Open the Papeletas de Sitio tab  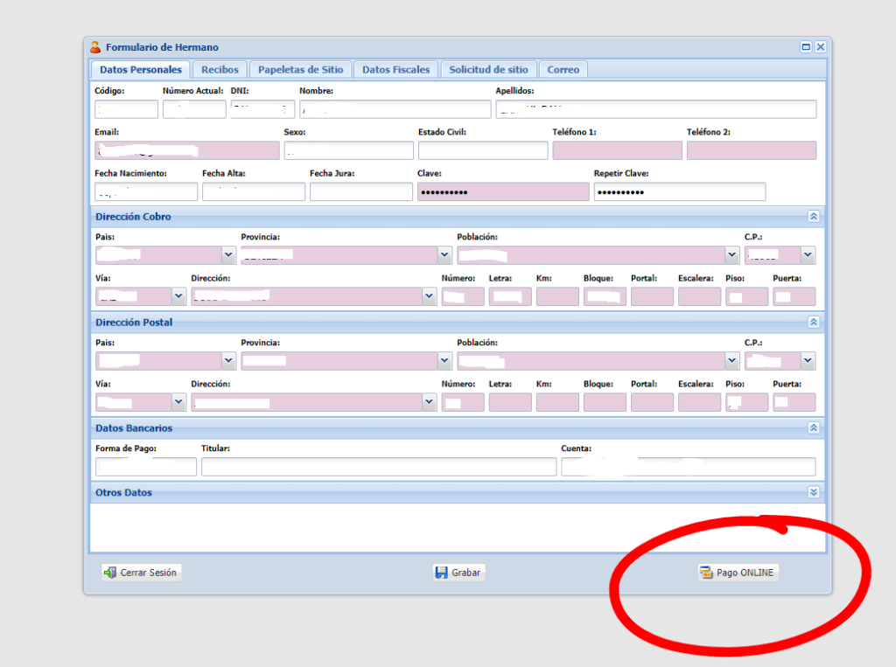[x=300, y=69]
